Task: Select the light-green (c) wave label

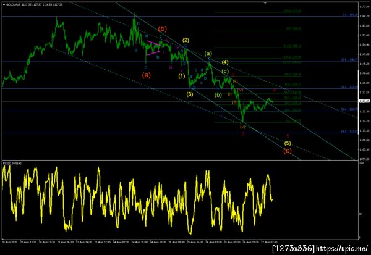Action: 225,72
